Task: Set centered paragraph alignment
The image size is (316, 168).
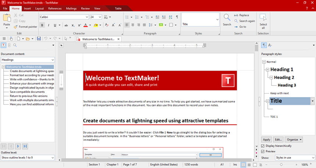Action: 133,25
